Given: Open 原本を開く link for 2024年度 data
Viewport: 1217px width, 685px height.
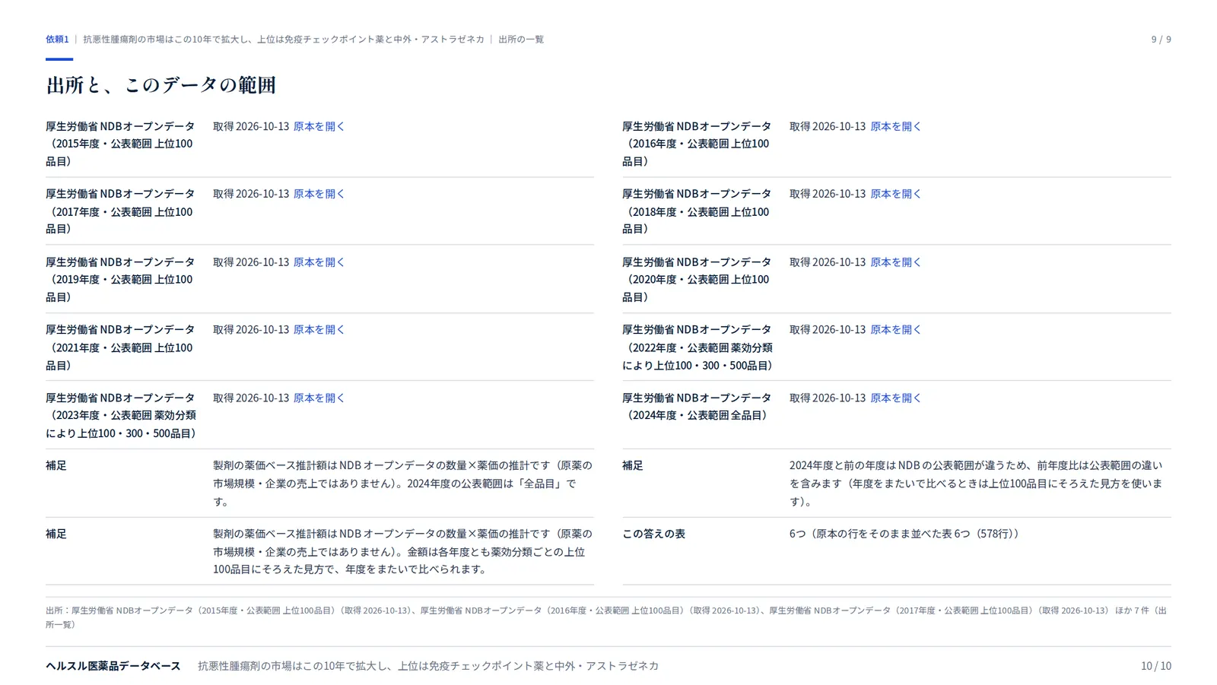Looking at the screenshot, I should 895,398.
